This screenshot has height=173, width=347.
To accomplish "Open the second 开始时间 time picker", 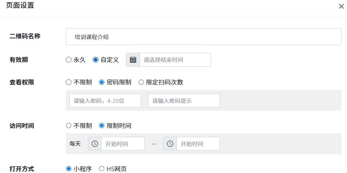I will point(198,144).
